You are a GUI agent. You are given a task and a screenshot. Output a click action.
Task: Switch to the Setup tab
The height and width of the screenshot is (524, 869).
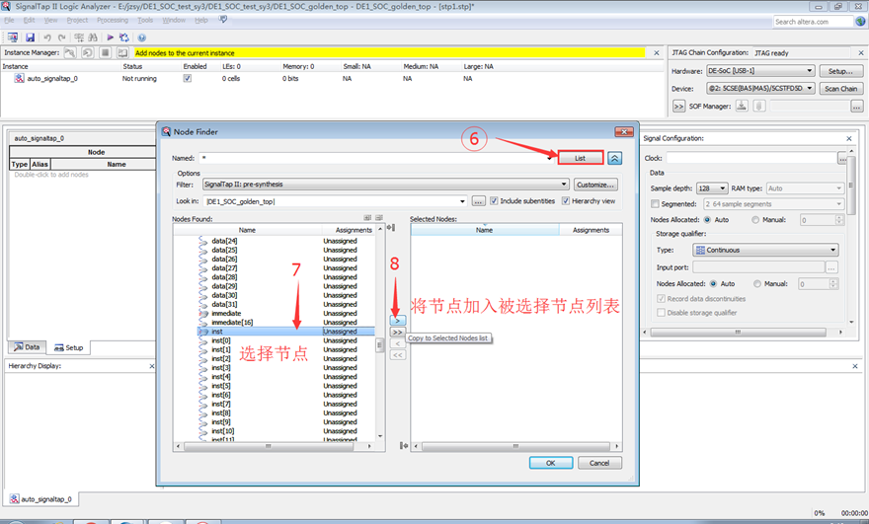coord(69,348)
